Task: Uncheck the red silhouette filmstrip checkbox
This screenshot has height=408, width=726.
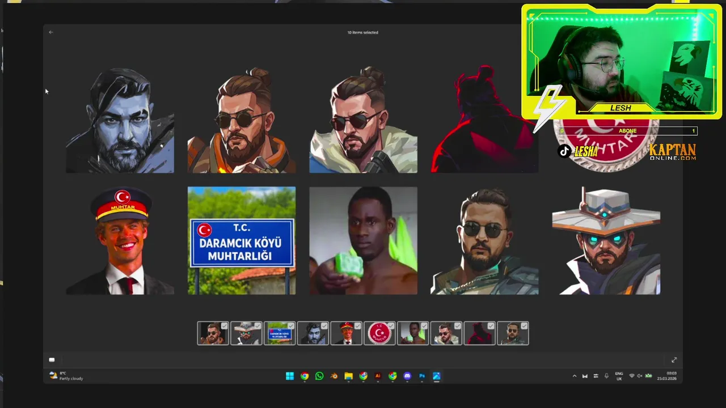Action: 491,326
